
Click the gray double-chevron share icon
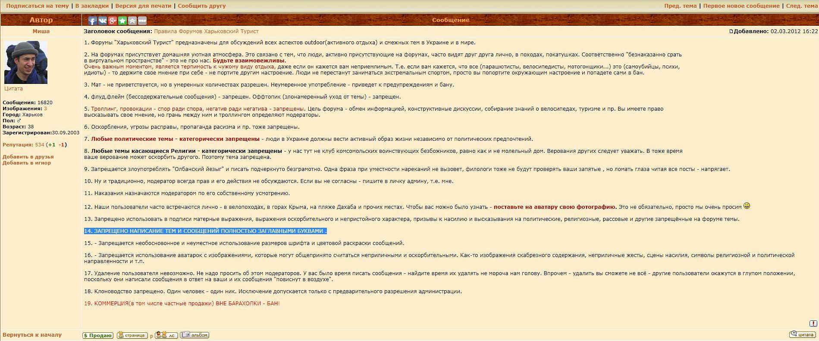[132, 21]
